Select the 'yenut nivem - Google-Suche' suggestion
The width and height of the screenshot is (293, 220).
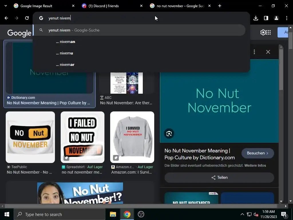139,30
